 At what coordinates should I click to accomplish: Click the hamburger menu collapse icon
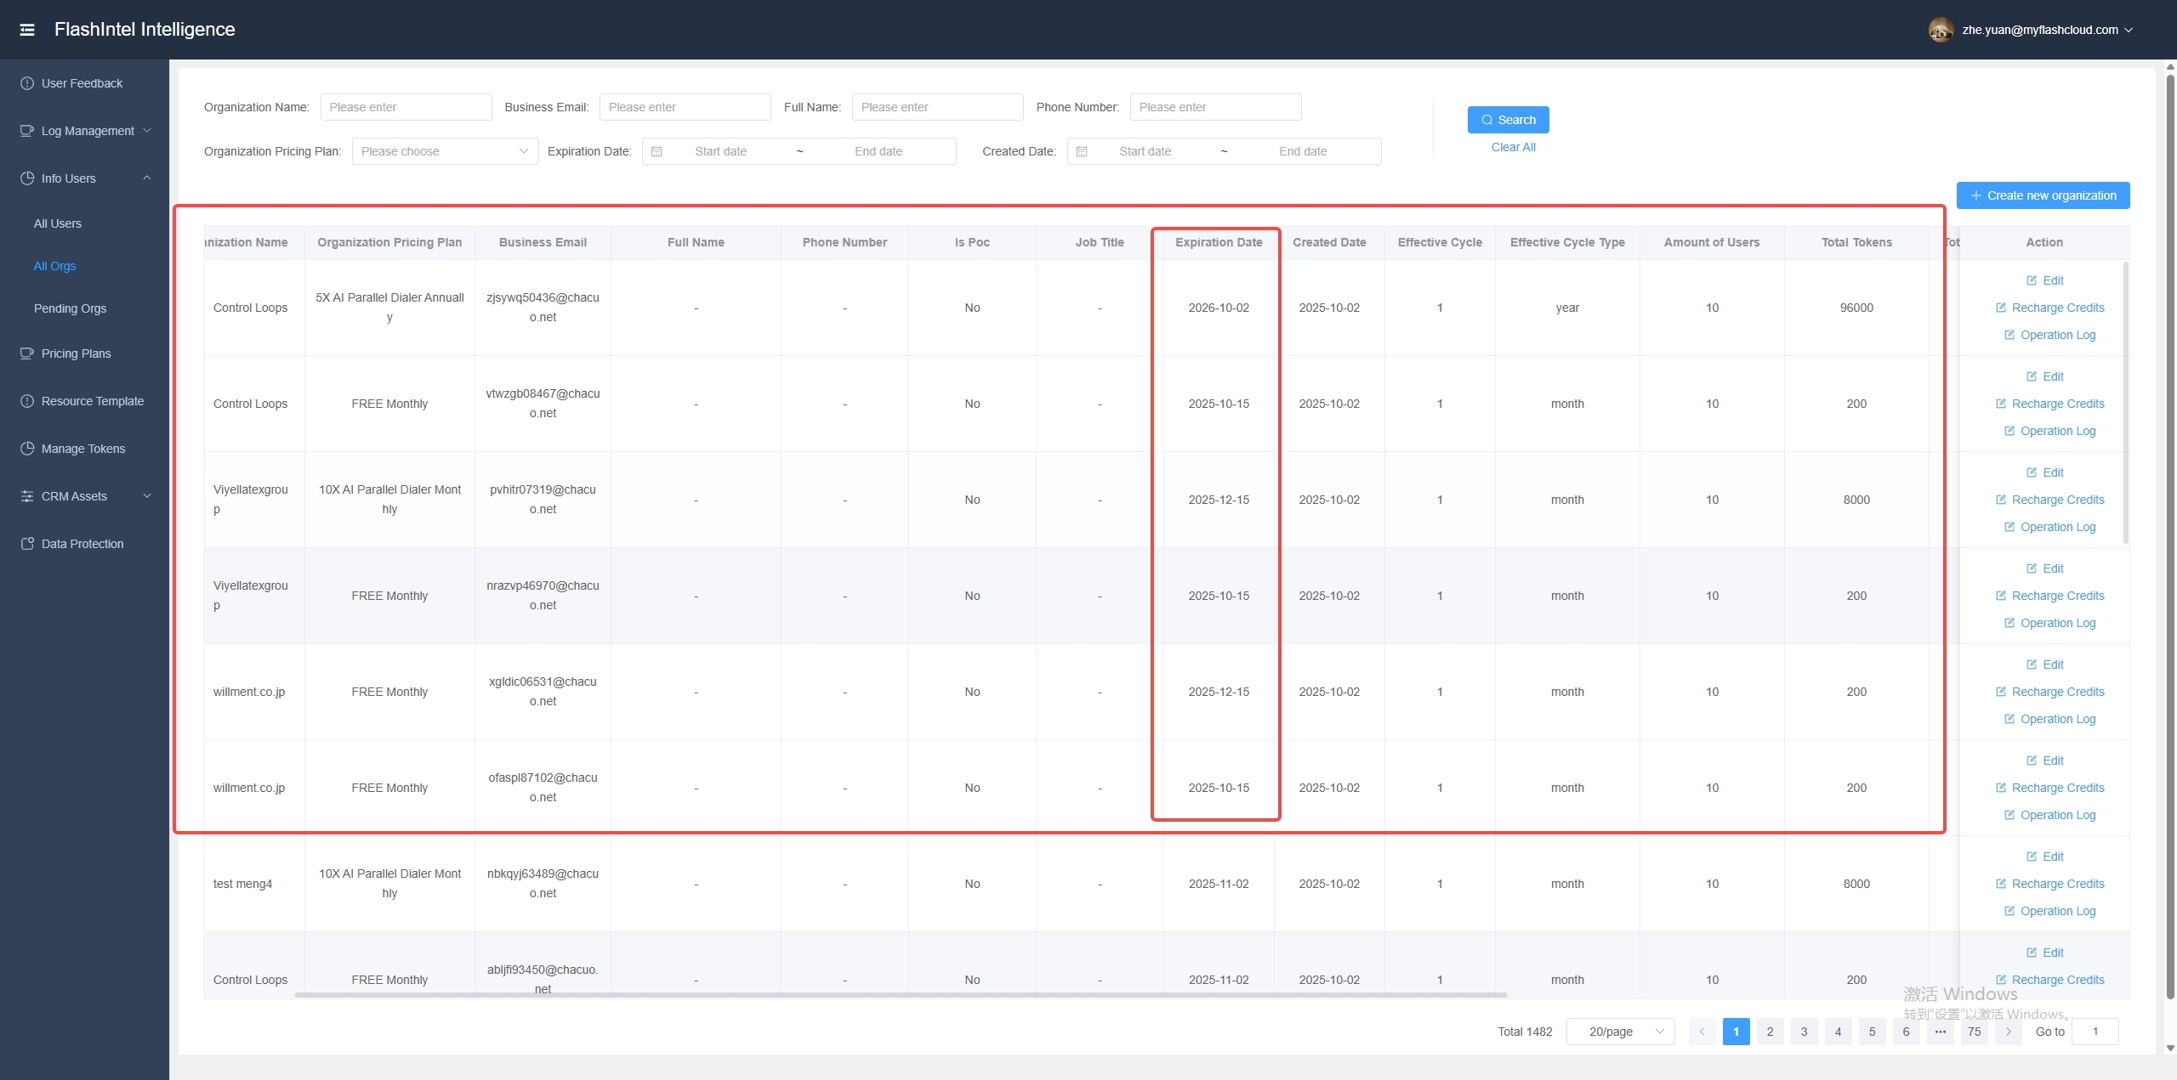pos(27,30)
